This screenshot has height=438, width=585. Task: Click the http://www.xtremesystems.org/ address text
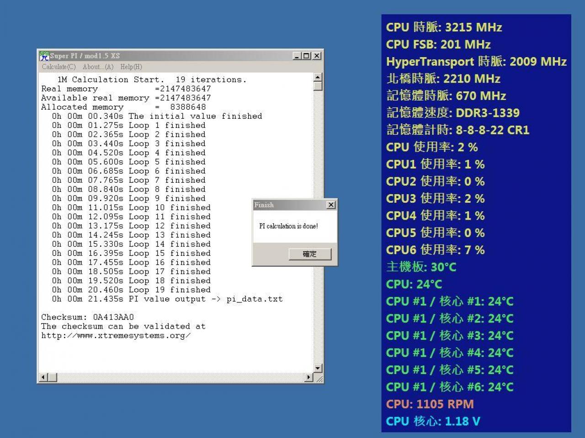tap(116, 335)
